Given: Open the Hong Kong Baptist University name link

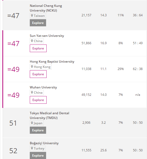Looking at the screenshot, I should (x=52, y=62).
